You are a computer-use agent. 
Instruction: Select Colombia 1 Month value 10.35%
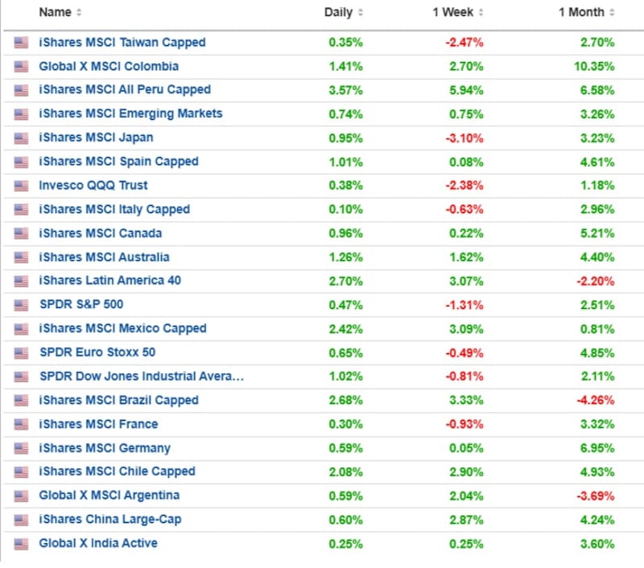(x=594, y=67)
